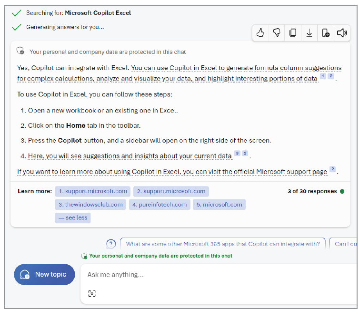Open the 1. support.microsoft.com source link
The height and width of the screenshot is (321, 359).
(x=92, y=191)
